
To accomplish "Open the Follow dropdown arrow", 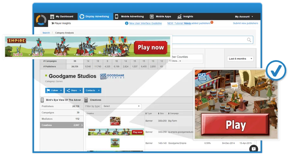I will [61, 90].
